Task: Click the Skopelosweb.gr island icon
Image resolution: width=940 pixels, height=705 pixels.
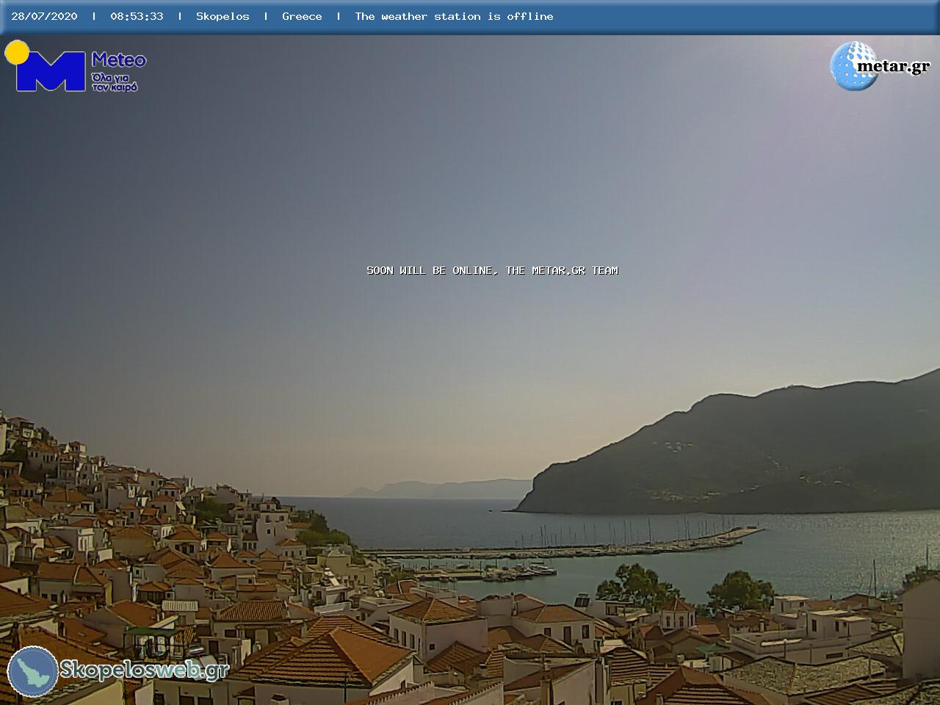Action: pyautogui.click(x=33, y=671)
